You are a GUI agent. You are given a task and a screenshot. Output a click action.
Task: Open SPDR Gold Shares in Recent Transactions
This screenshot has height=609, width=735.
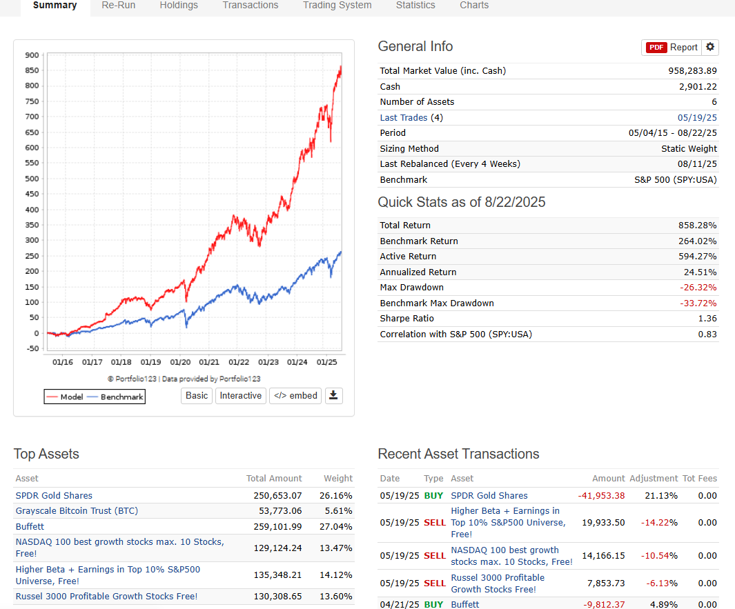click(489, 496)
